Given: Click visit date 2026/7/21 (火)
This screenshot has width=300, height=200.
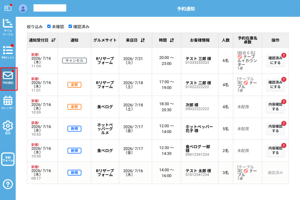Looking at the screenshot, I should (x=133, y=61).
